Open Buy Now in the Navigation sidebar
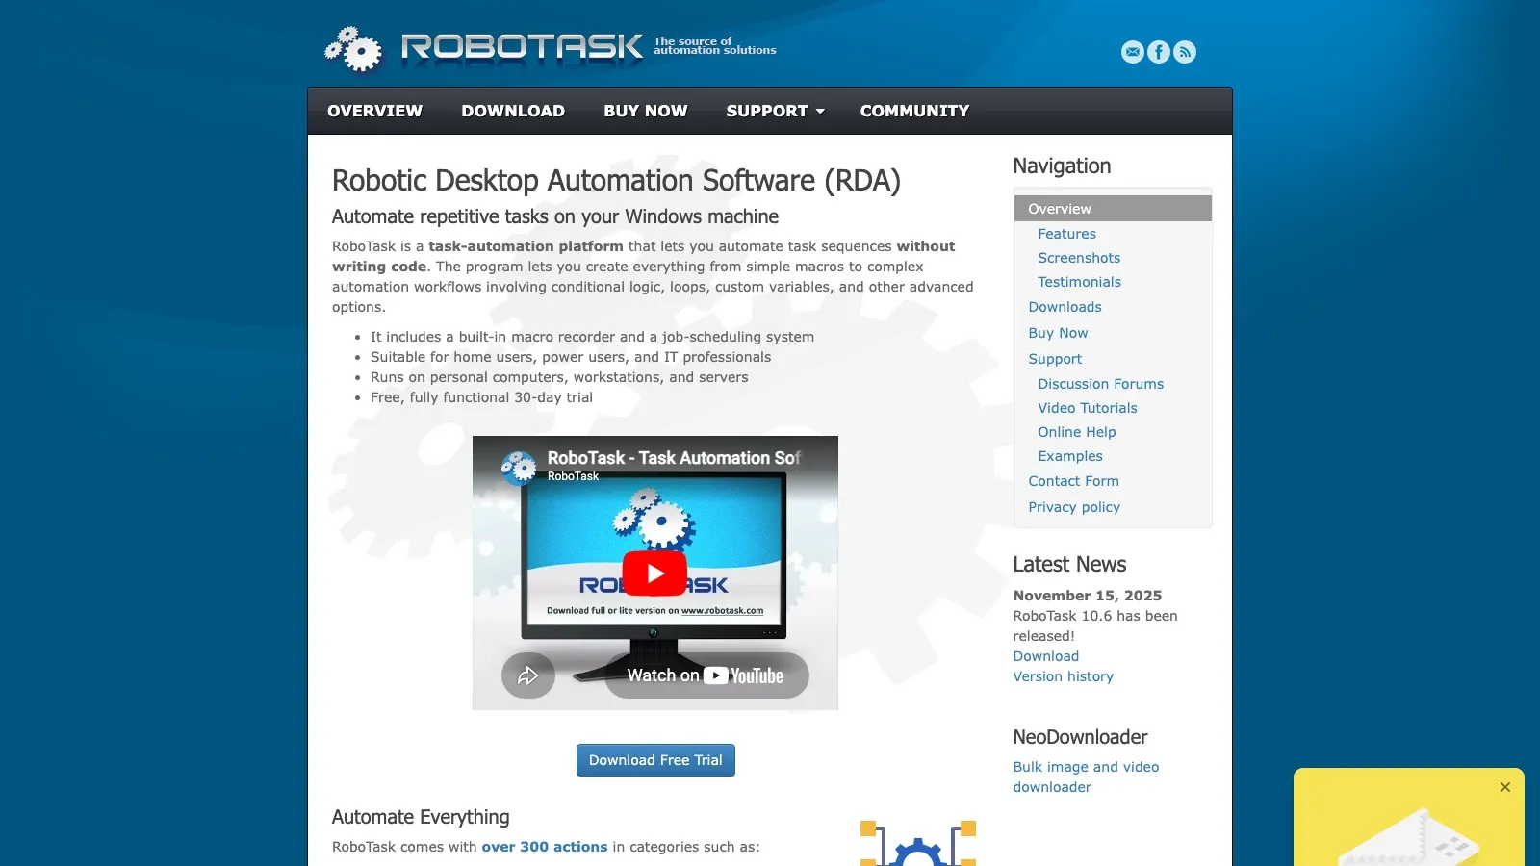The height and width of the screenshot is (866, 1540). tap(1058, 333)
